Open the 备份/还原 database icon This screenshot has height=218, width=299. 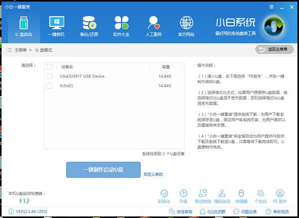click(x=89, y=23)
